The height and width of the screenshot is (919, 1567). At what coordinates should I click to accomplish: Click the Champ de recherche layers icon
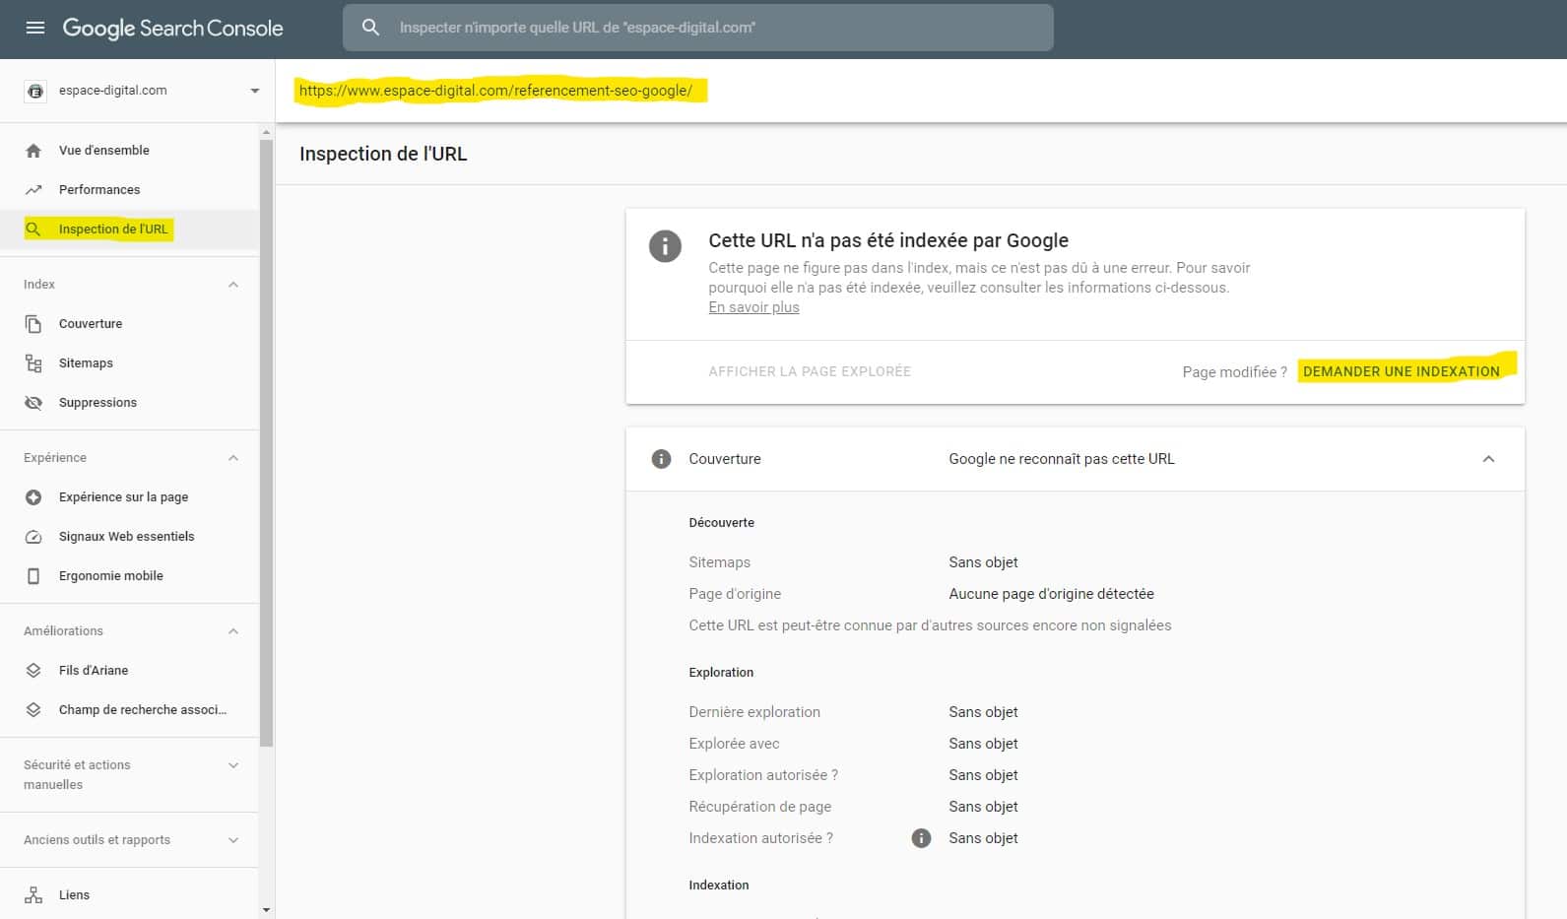[33, 710]
